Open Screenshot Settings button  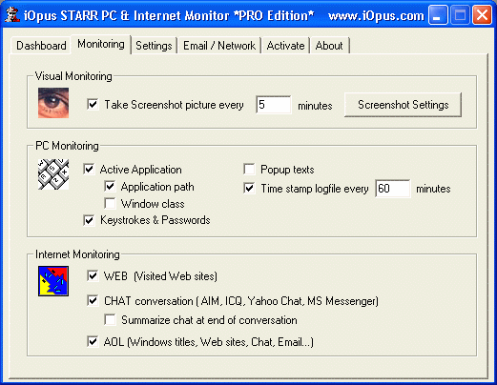[x=403, y=105]
